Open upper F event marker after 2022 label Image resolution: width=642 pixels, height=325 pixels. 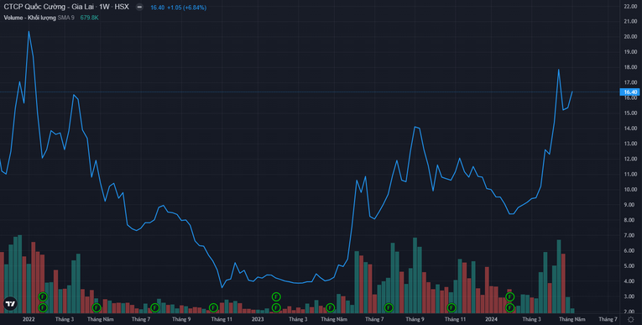(x=43, y=296)
